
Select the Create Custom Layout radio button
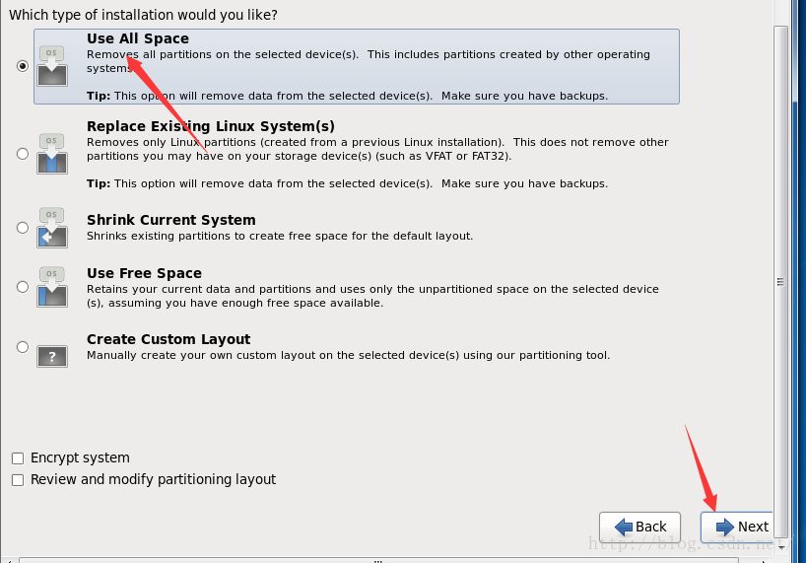click(x=23, y=347)
